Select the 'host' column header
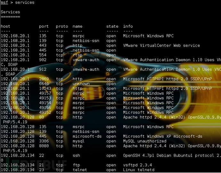This screenshot has height=173, width=221. (5, 26)
